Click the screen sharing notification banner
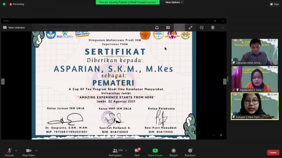This screenshot has width=282, height=158. click(x=127, y=2)
